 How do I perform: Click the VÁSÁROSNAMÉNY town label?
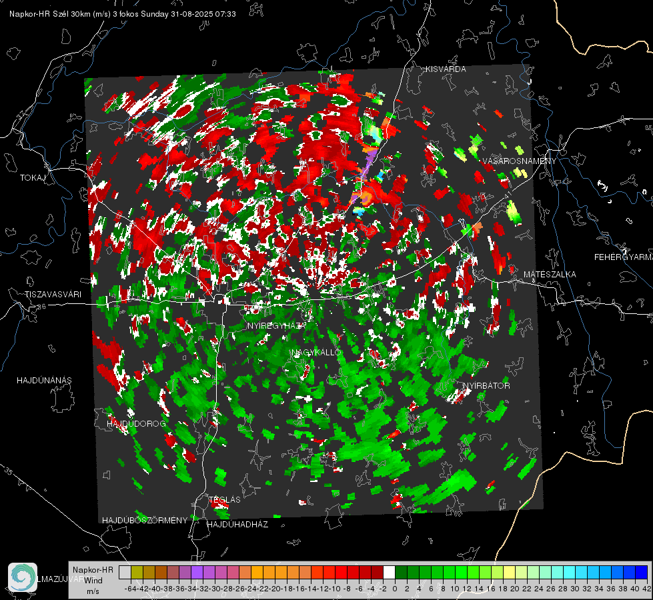[x=520, y=161]
